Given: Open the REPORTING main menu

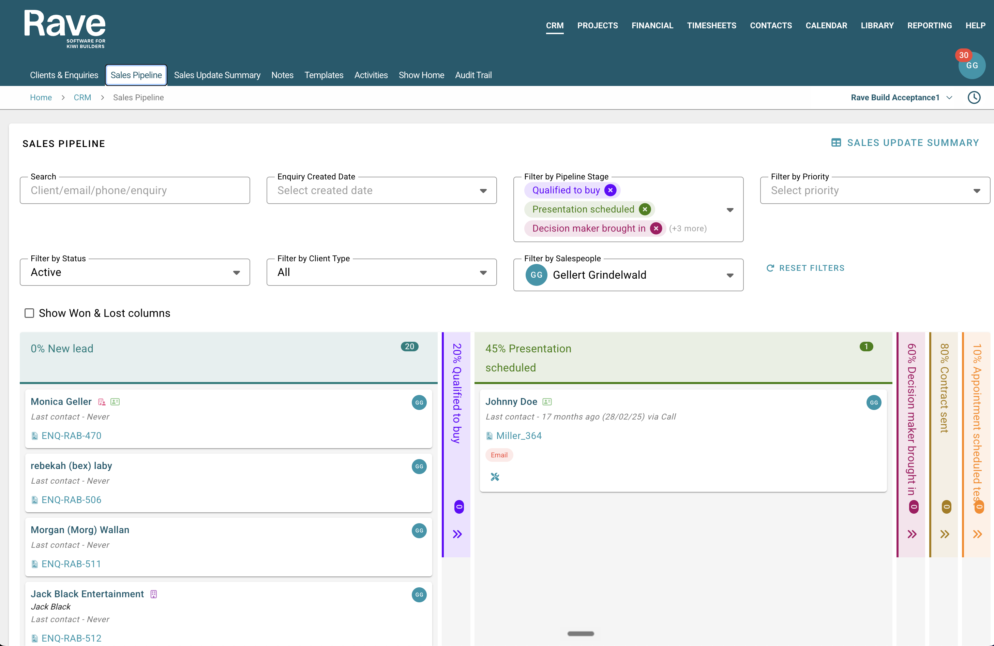Looking at the screenshot, I should [x=929, y=26].
